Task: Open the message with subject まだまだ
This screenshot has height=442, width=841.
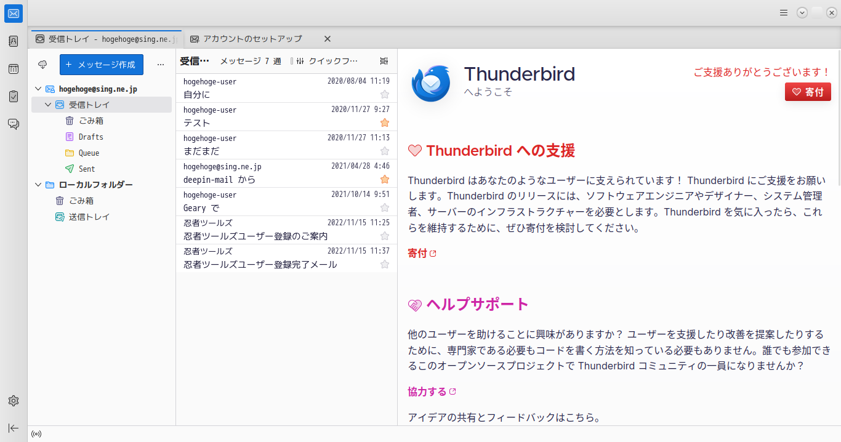Action: click(x=286, y=145)
